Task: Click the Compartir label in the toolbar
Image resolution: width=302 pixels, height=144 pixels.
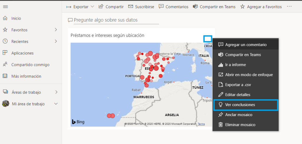Action: point(115,7)
